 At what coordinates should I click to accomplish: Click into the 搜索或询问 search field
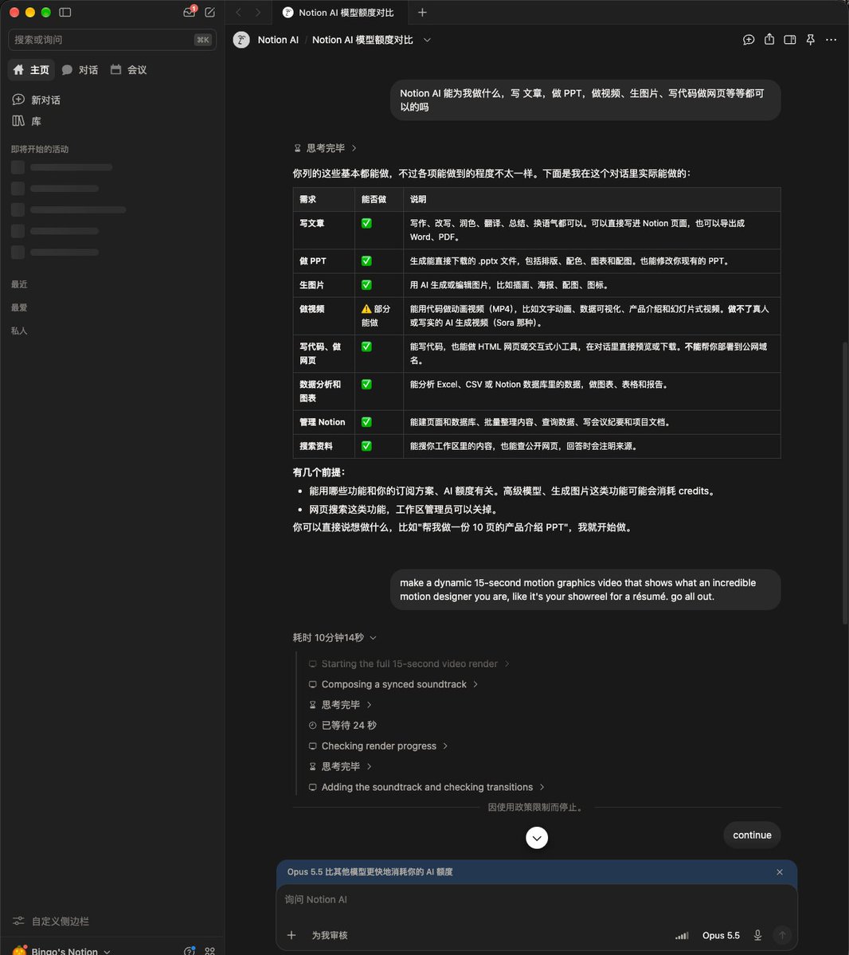click(x=112, y=40)
